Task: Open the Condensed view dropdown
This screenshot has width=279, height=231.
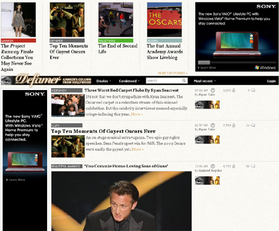Action: point(129,81)
